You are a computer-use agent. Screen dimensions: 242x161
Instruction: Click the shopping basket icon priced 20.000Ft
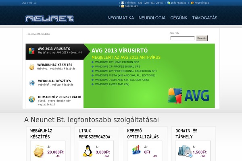point(38,151)
